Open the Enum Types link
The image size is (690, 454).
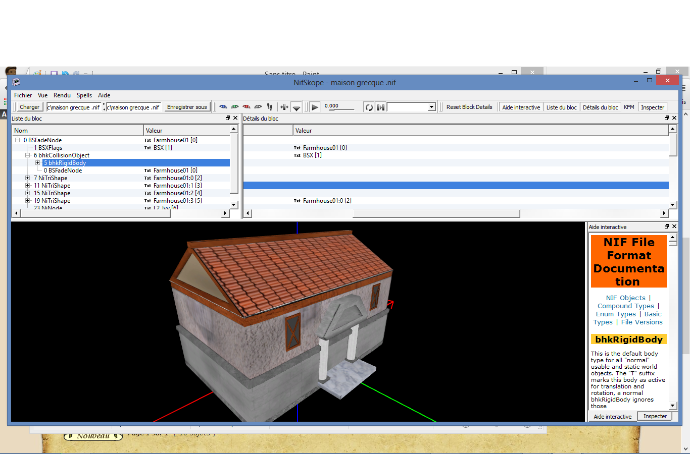616,314
